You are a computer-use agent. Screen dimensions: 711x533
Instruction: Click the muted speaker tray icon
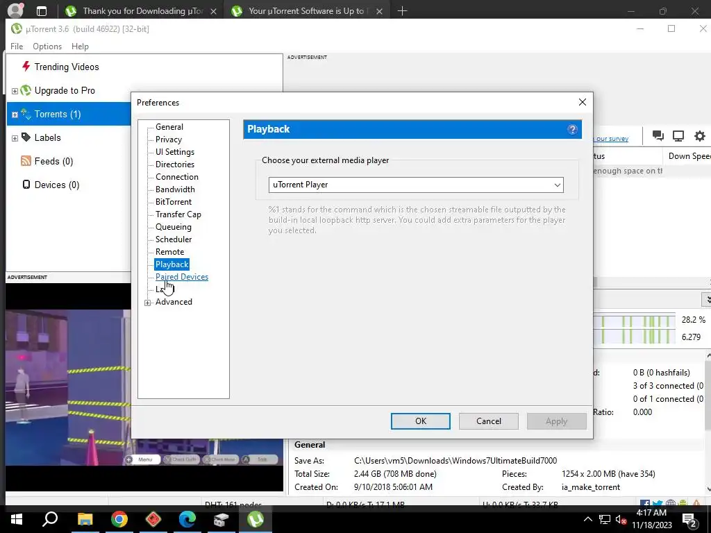point(621,520)
